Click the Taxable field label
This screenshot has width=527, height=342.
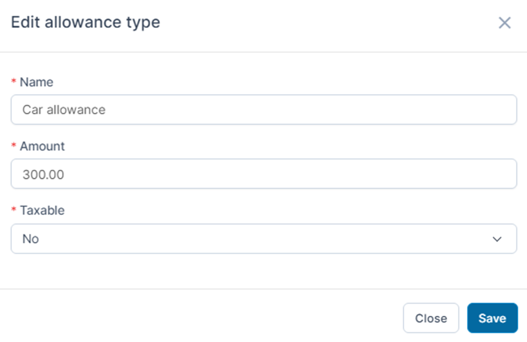[x=42, y=210]
